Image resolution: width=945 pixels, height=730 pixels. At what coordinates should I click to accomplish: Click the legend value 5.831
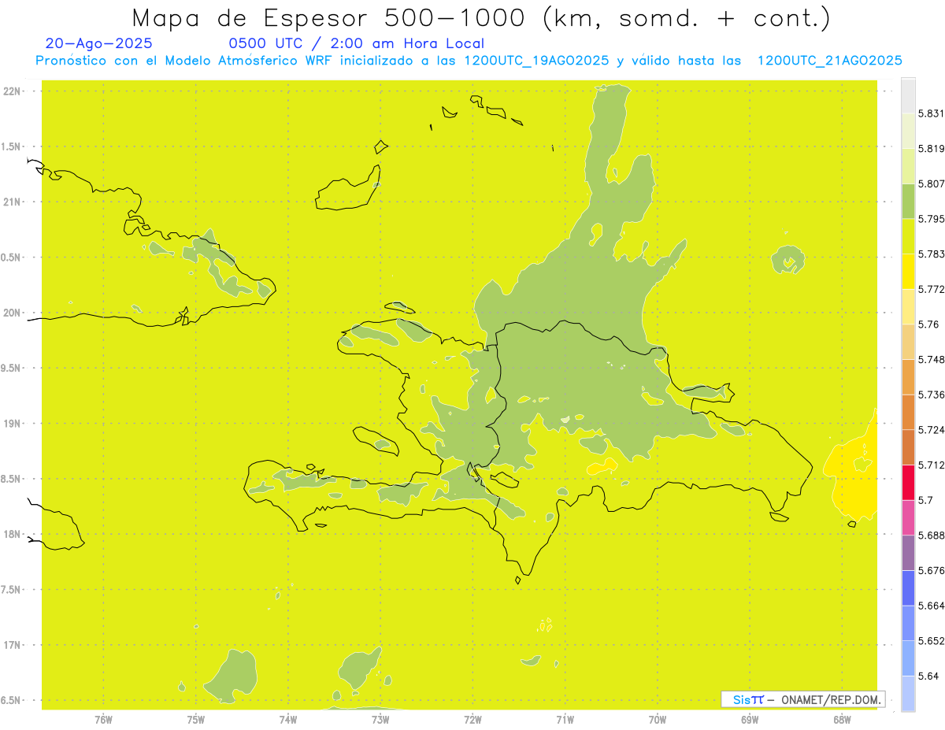tap(932, 113)
